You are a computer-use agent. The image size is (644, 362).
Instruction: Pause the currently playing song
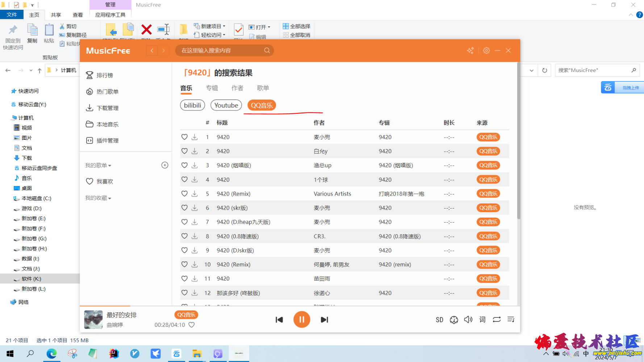tap(301, 320)
